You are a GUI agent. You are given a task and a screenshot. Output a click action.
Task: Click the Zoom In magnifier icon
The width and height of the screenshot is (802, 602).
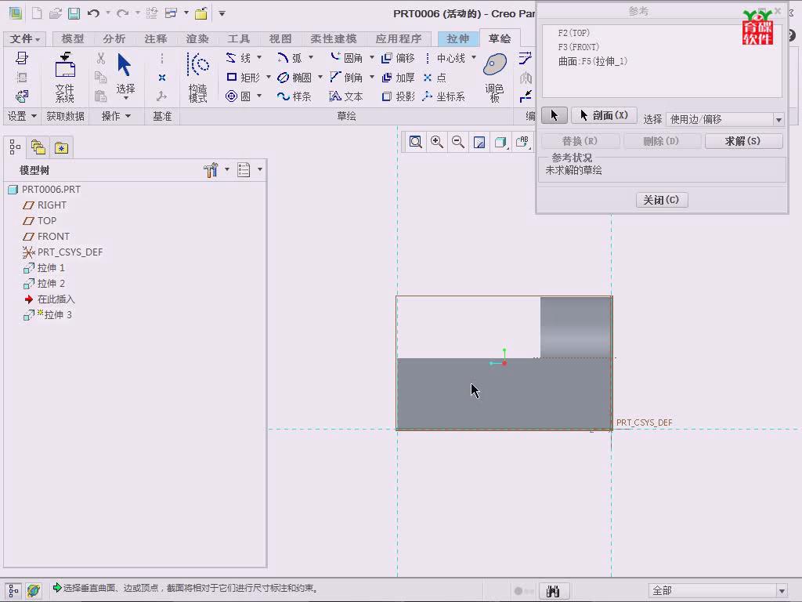pos(437,142)
